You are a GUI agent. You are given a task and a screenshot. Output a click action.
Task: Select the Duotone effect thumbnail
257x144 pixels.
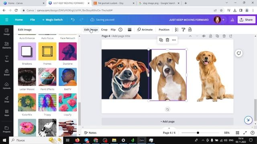(68, 51)
